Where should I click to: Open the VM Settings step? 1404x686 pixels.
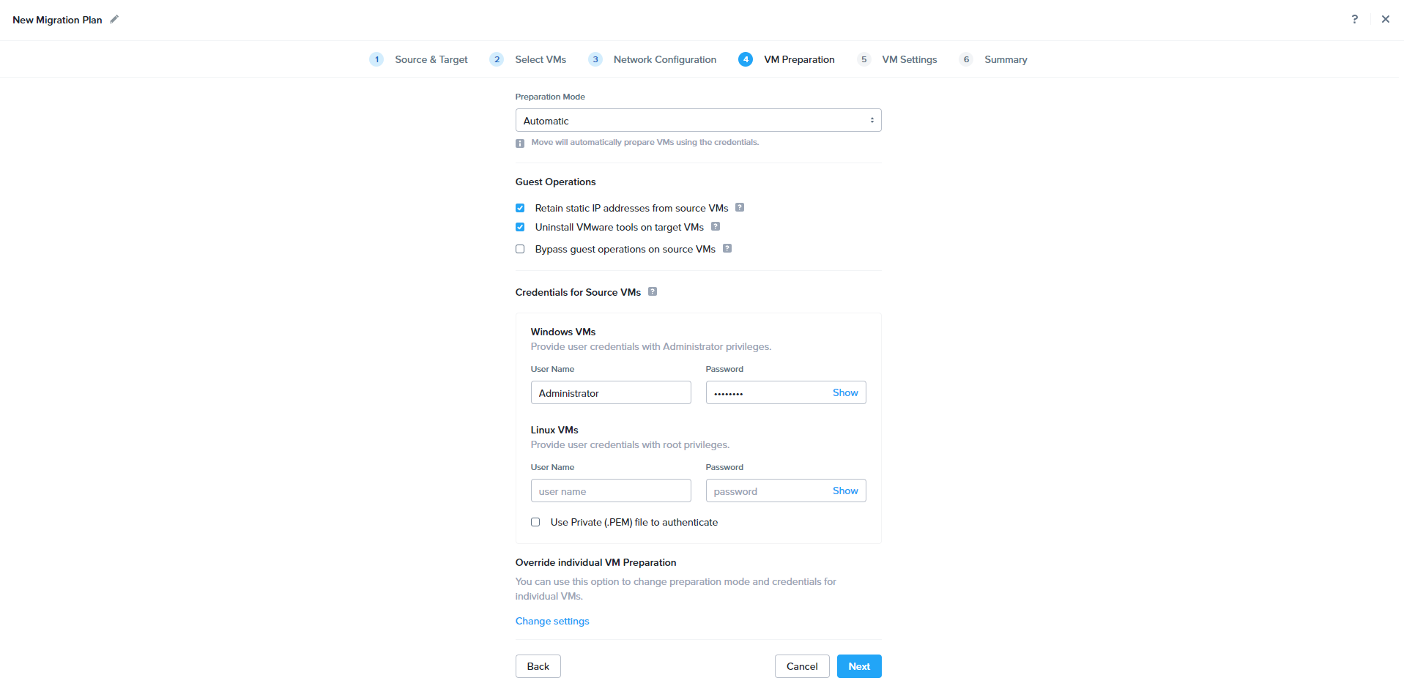click(909, 59)
